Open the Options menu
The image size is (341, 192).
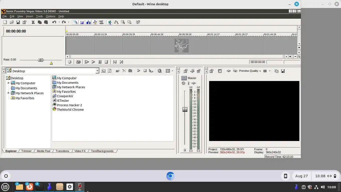(x=50, y=16)
